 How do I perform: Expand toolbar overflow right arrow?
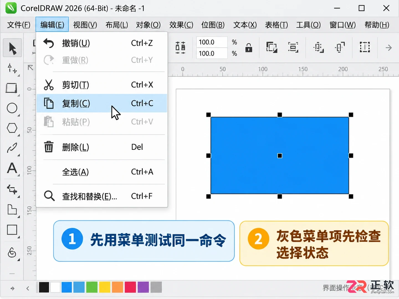[389, 48]
